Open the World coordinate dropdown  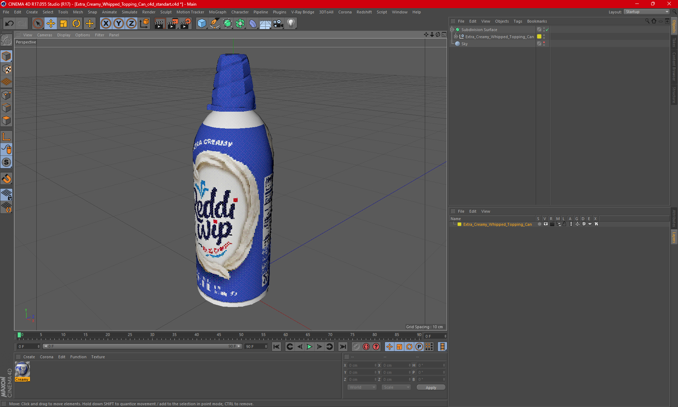point(362,387)
